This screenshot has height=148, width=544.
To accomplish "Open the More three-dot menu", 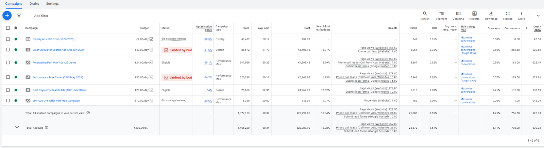I will click(522, 16).
